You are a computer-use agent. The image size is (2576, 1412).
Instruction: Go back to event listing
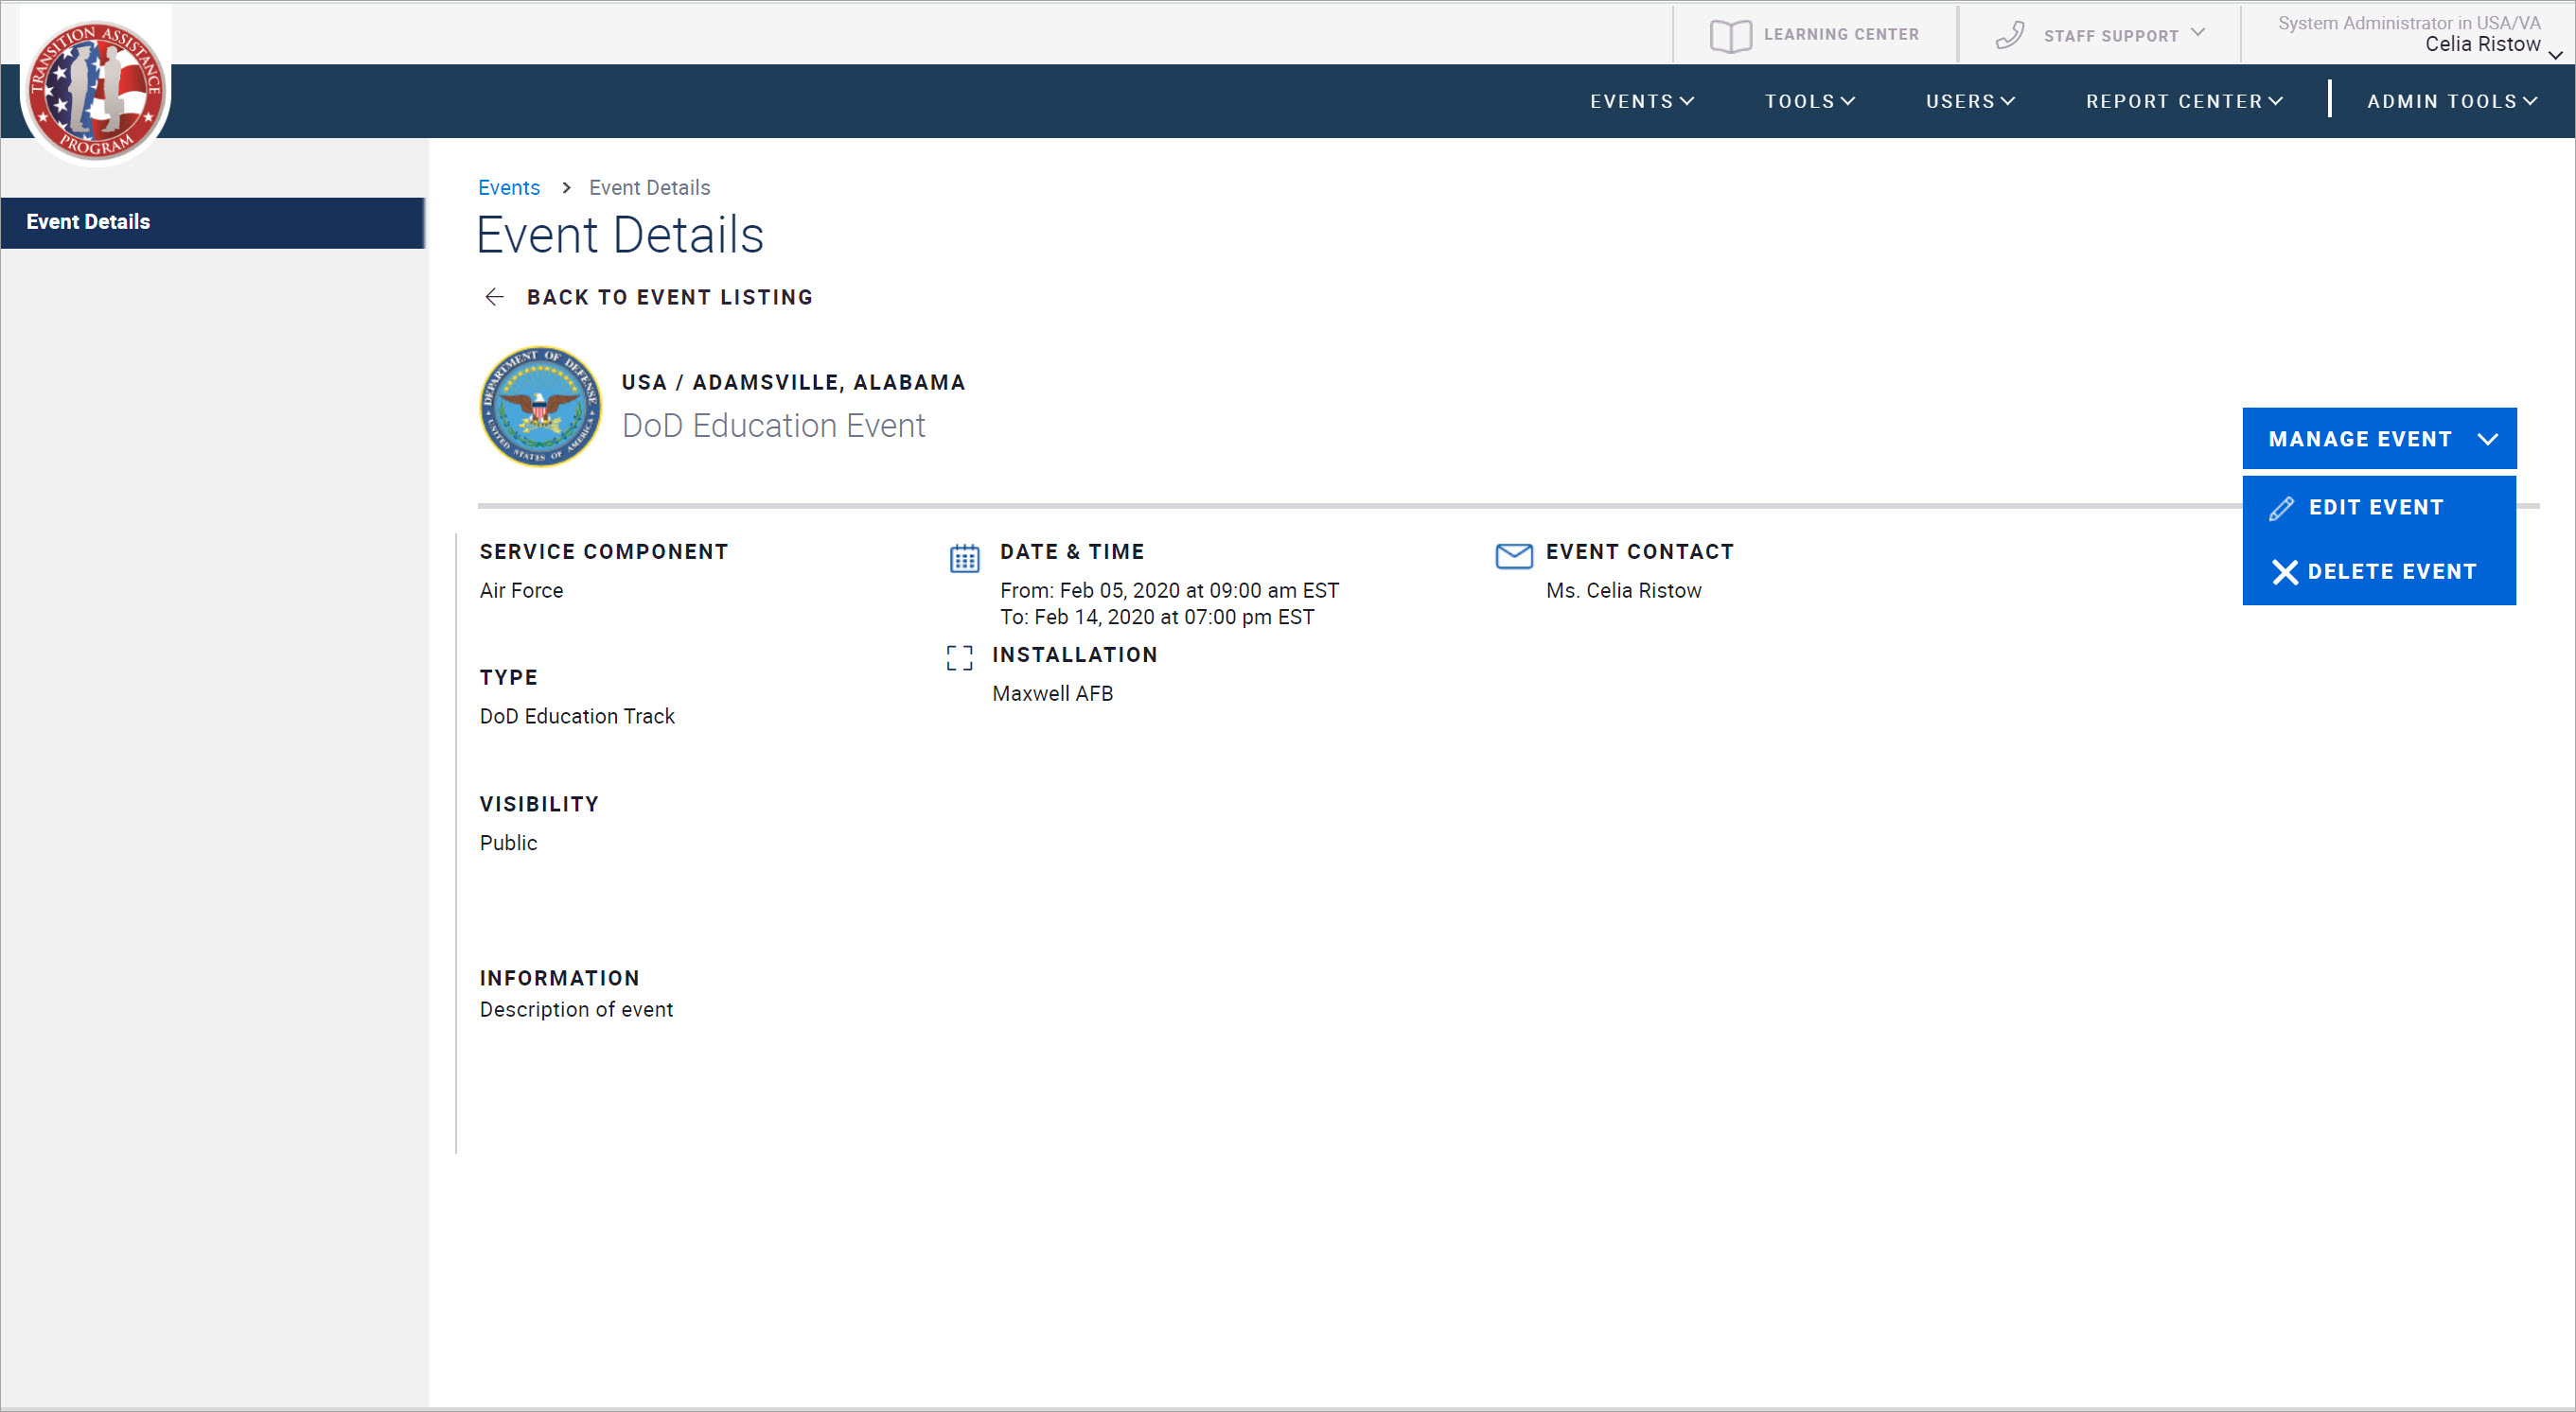(x=649, y=297)
